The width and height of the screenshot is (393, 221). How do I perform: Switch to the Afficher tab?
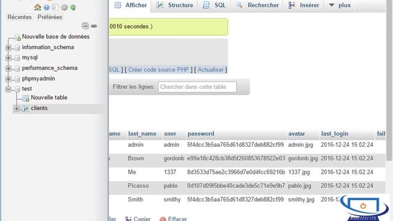(x=130, y=6)
